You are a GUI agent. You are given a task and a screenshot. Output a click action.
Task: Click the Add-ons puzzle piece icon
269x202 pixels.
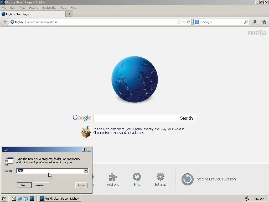pos(113,177)
